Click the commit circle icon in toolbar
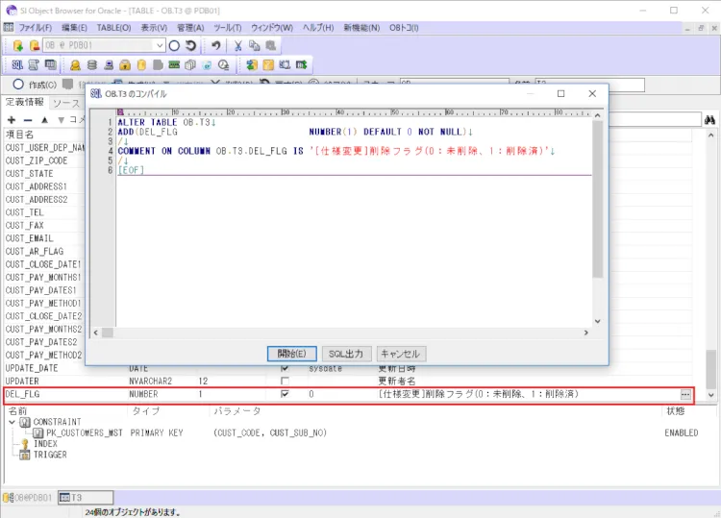This screenshot has height=518, width=721. 174,45
